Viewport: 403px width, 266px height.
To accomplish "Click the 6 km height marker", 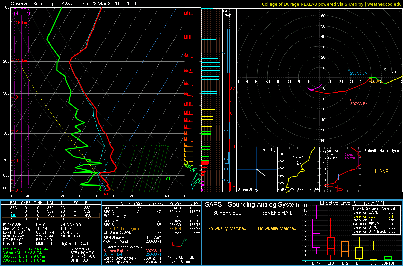I will [x=18, y=130].
